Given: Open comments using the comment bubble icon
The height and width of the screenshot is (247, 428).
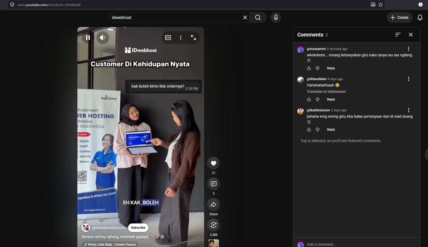Looking at the screenshot, I should (x=214, y=184).
